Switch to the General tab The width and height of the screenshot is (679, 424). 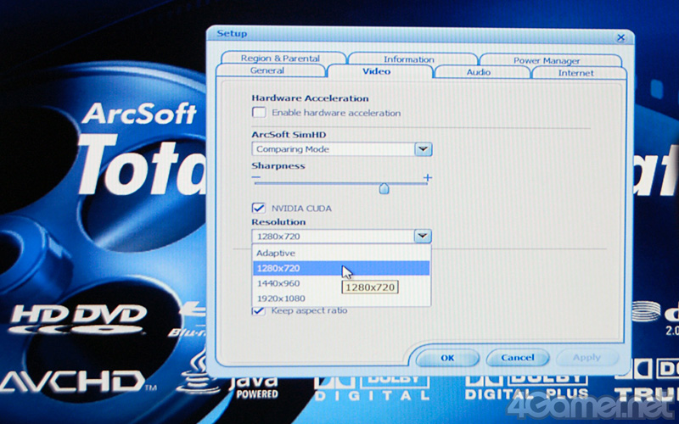tap(271, 70)
